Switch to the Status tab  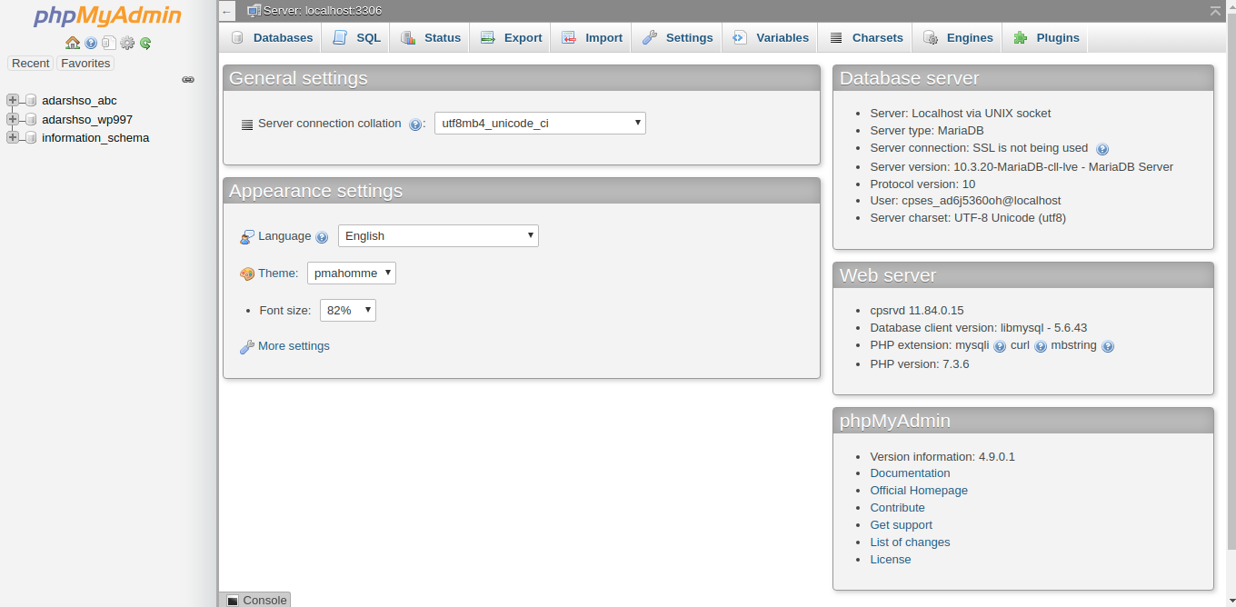coord(431,37)
